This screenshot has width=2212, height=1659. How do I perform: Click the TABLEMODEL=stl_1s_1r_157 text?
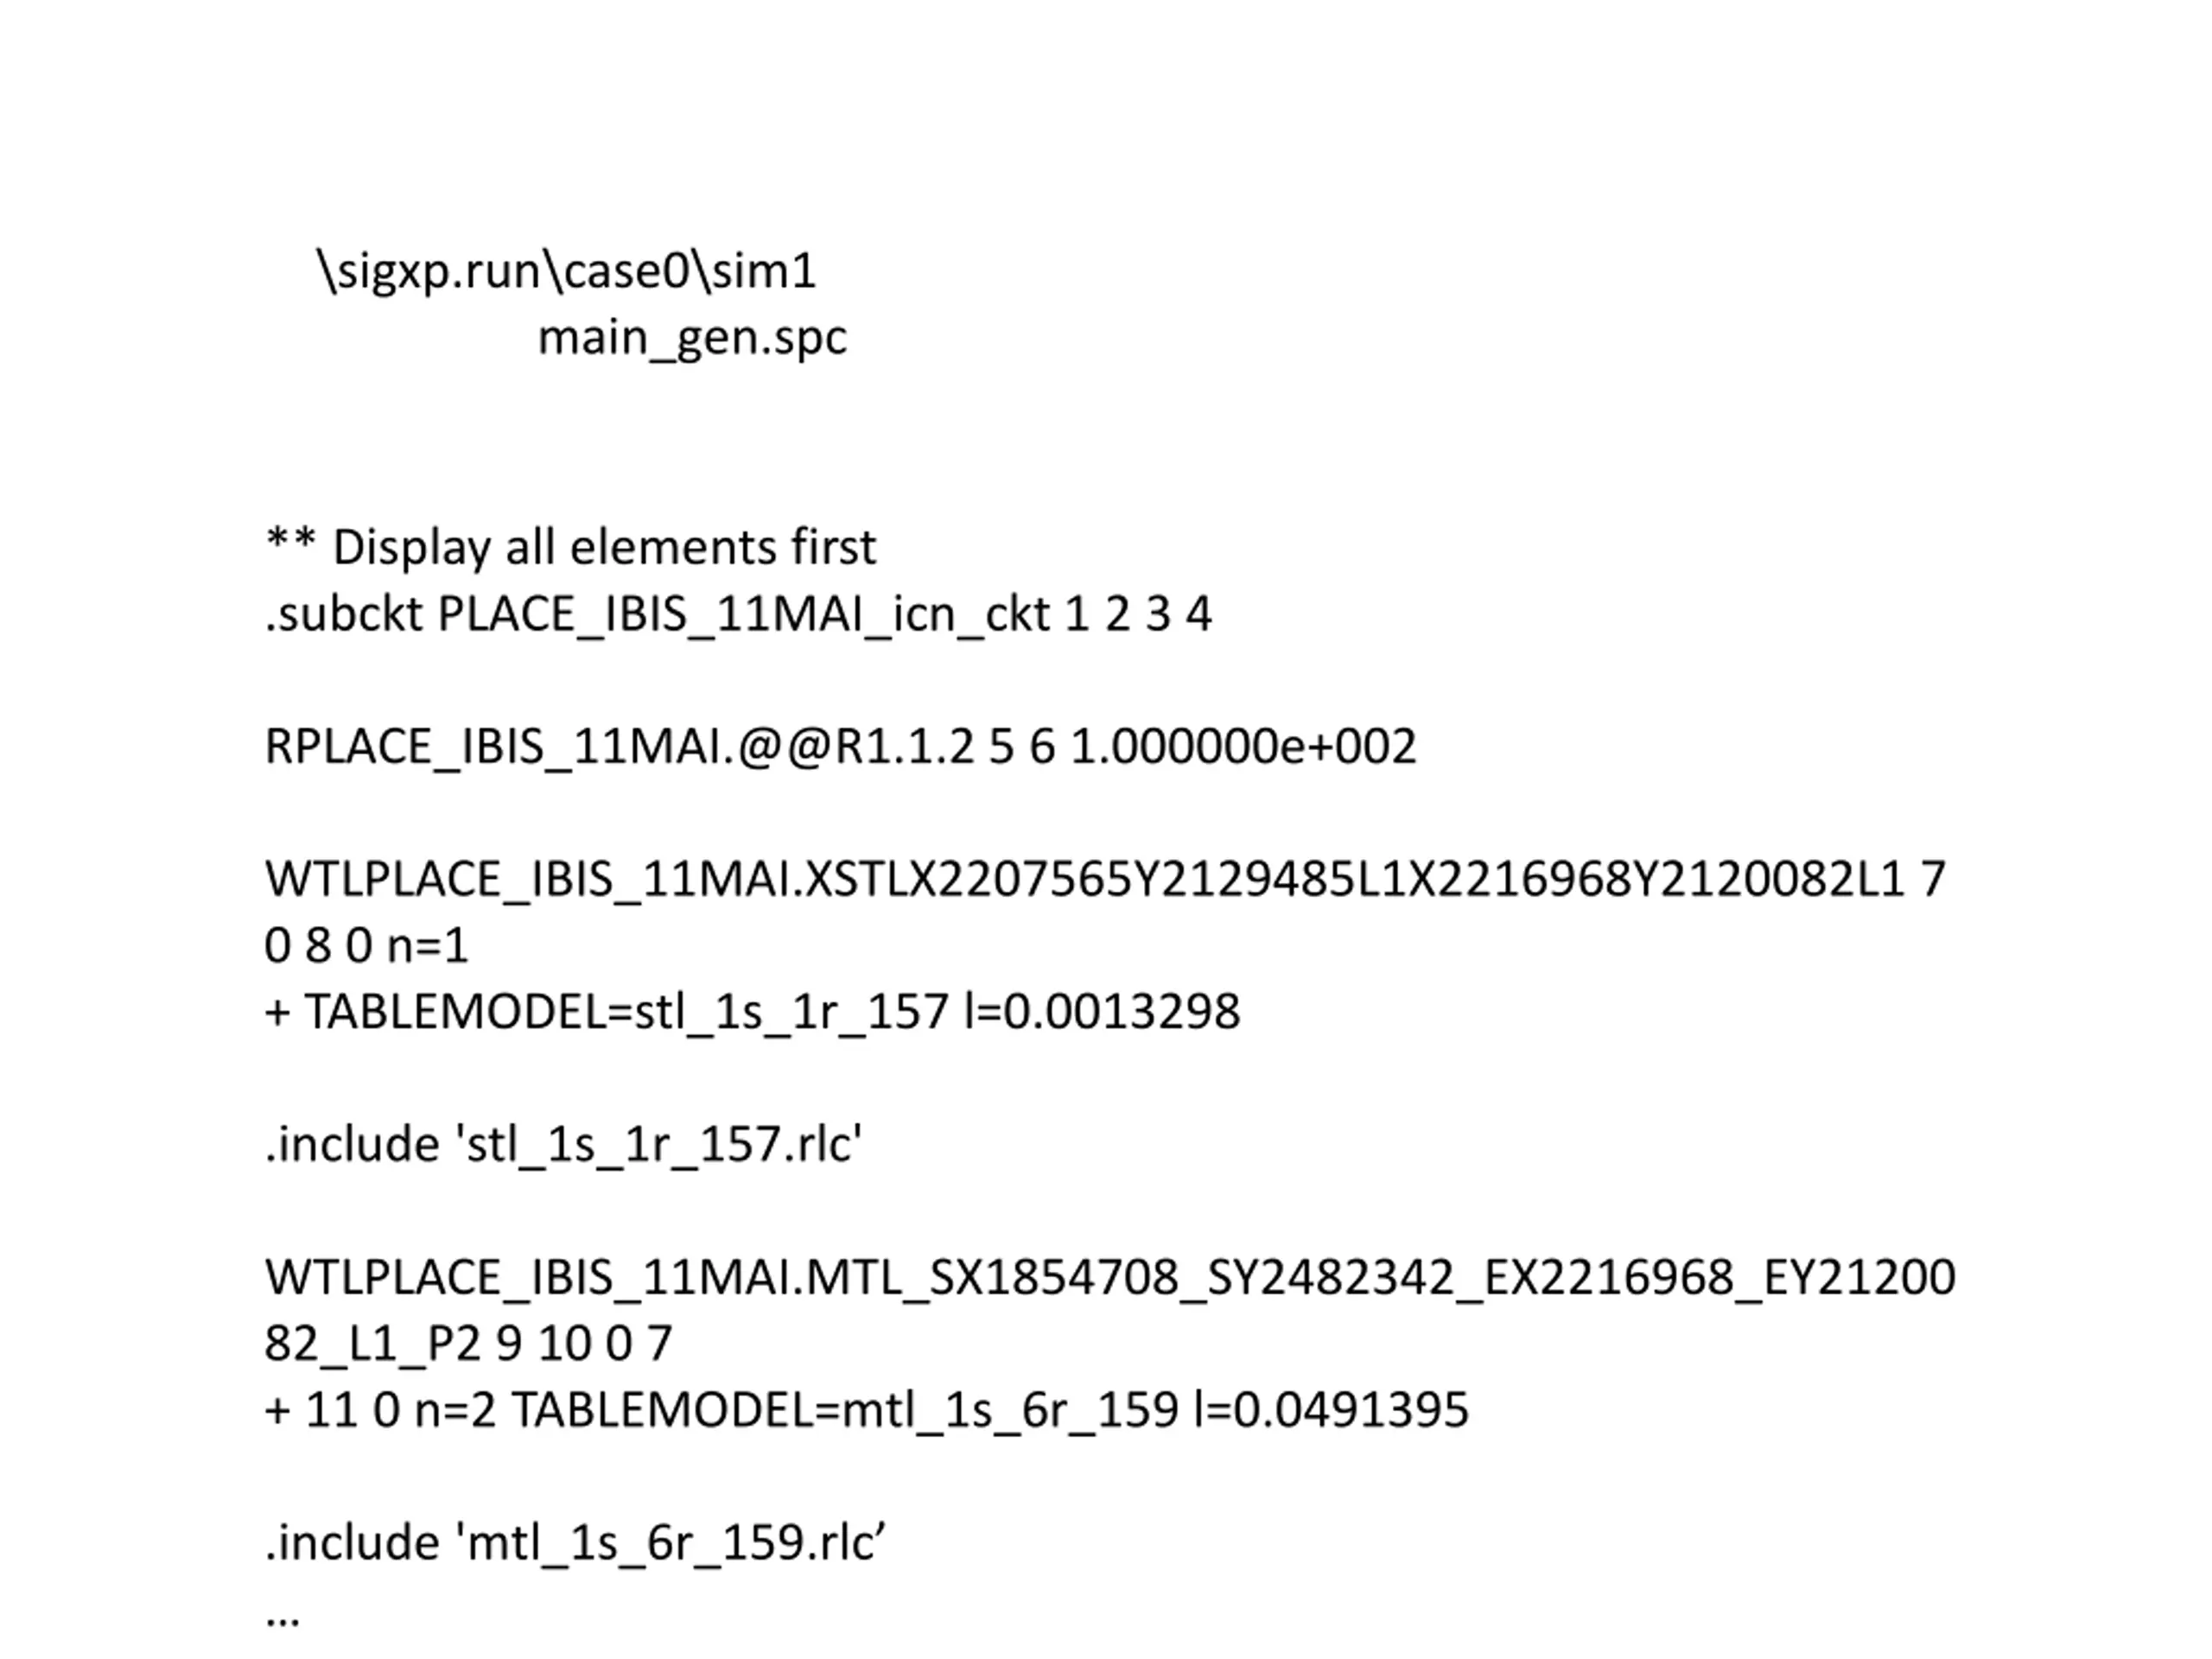coord(626,1012)
